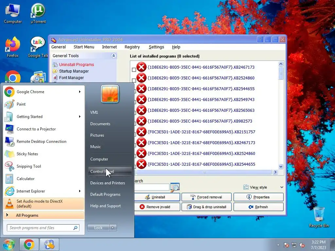Screen dimensions: 335x251
Task: Open the Computer desktop icon
Action: [x=13, y=13]
